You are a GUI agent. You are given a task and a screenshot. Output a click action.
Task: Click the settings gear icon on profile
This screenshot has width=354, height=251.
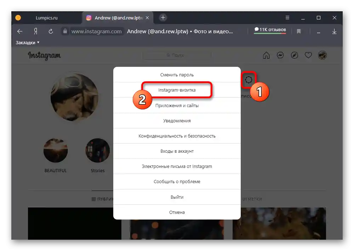[x=249, y=80]
